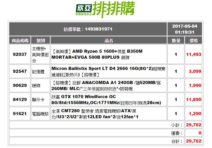Image resolution: width=212 pixels, height=148 pixels.
Task: Click the Micron Ballistix Sport LT product name
Action: [108, 72]
